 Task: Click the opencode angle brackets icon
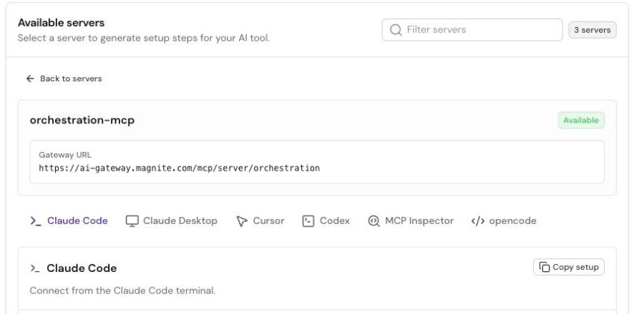click(478, 221)
